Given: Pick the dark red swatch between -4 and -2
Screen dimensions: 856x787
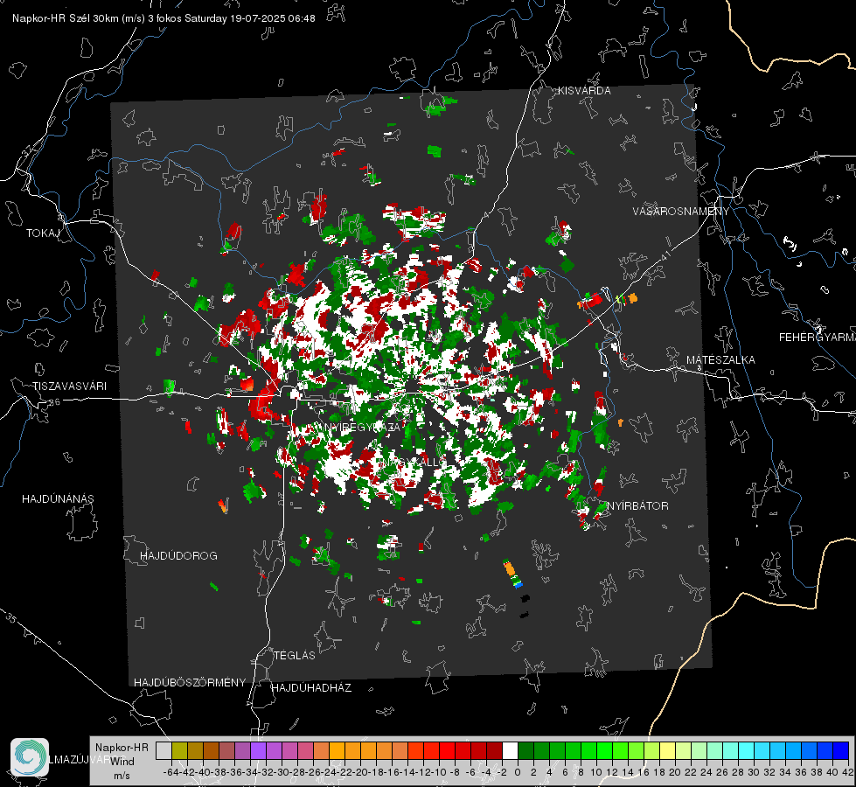Looking at the screenshot, I should 494,750.
